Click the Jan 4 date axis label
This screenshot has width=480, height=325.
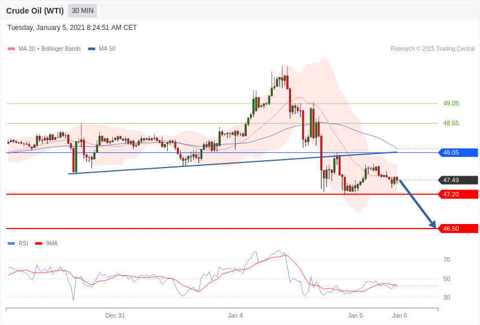click(235, 315)
